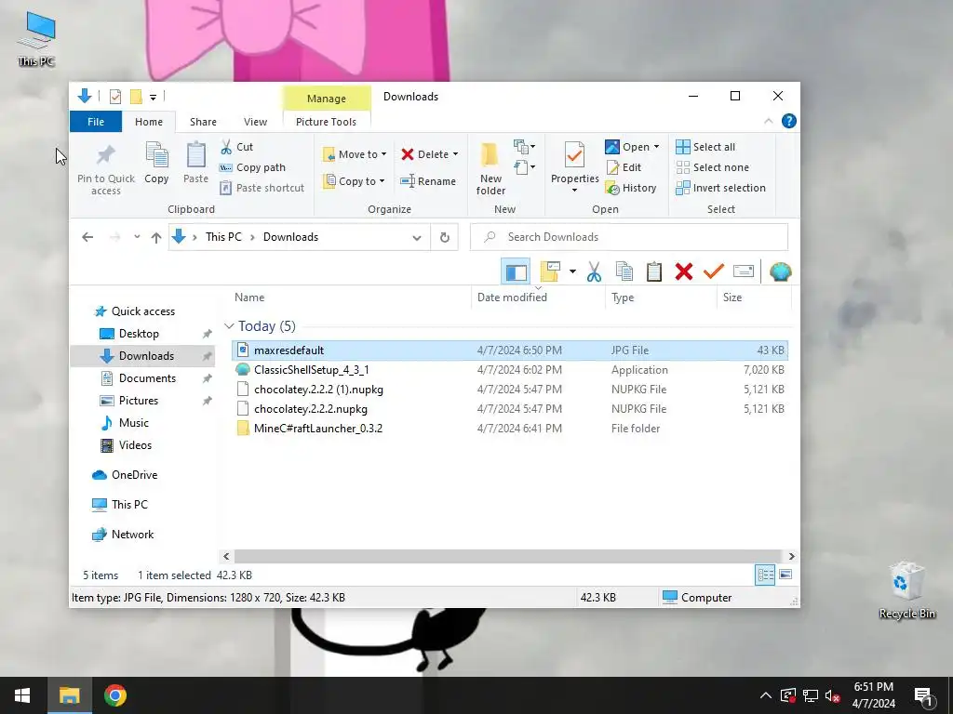This screenshot has height=714, width=953.
Task: Switch to the Share ribbon tab
Action: tap(203, 122)
